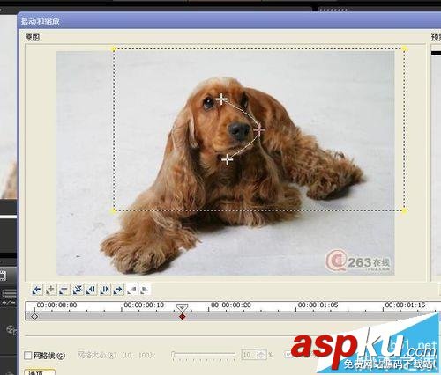Select the top-right yellow crop handle

point(405,48)
